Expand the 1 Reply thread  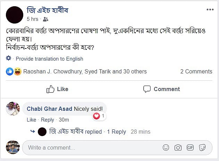coord(116,132)
